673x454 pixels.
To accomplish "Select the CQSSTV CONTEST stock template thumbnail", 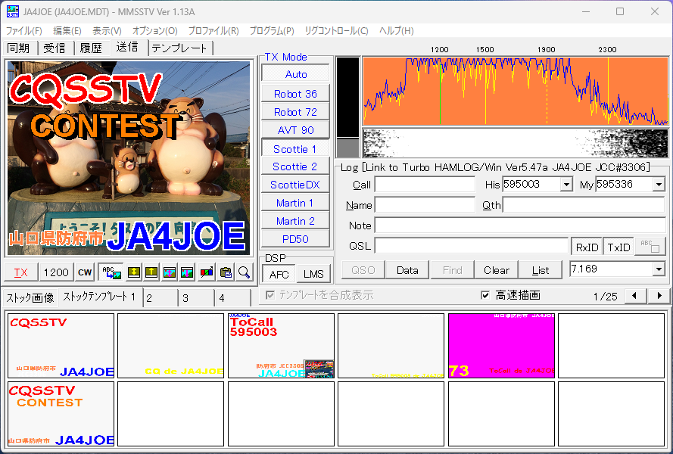I will point(61,414).
